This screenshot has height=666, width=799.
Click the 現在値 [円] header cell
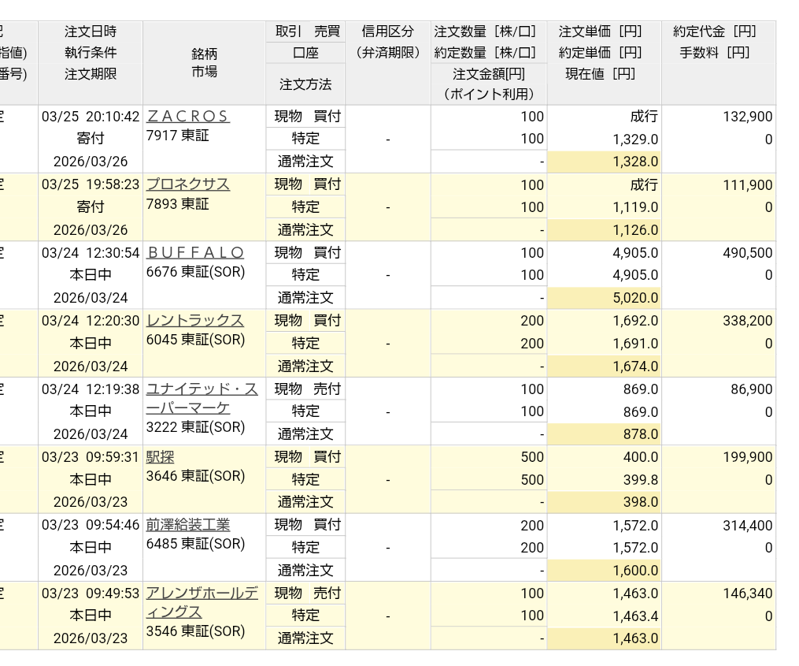[x=601, y=74]
